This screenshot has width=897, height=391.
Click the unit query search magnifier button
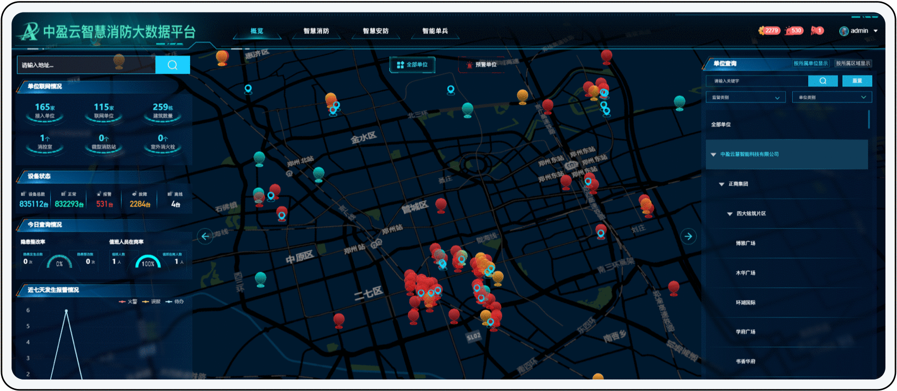[x=823, y=81]
